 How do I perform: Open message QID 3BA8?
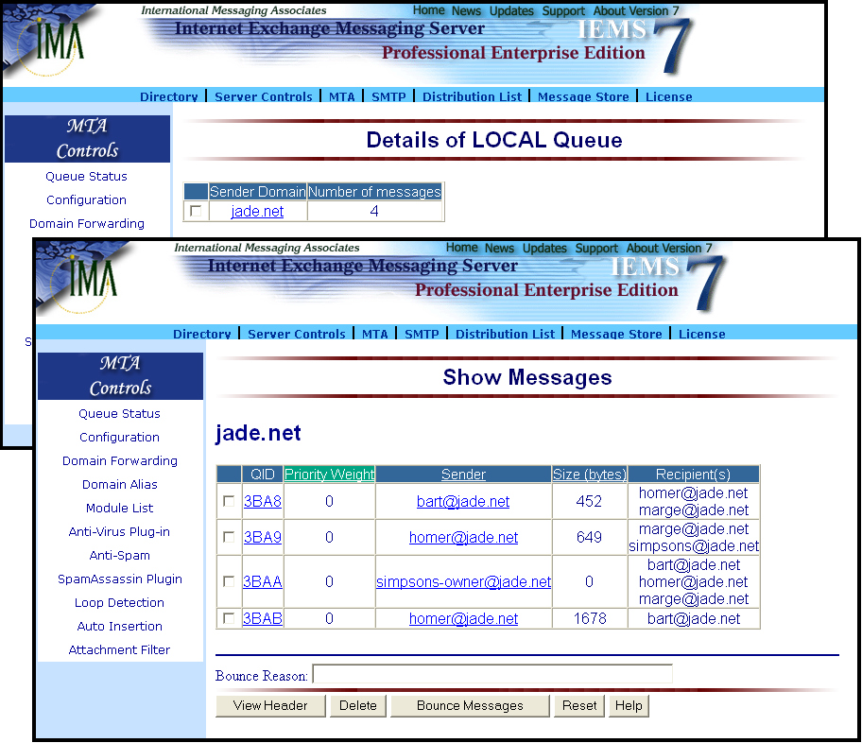coord(262,501)
